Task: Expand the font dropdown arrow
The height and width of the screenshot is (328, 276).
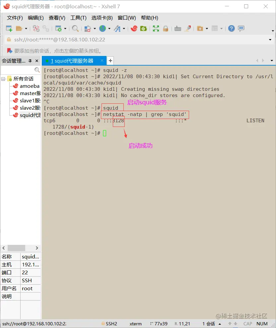Action: click(124, 28)
